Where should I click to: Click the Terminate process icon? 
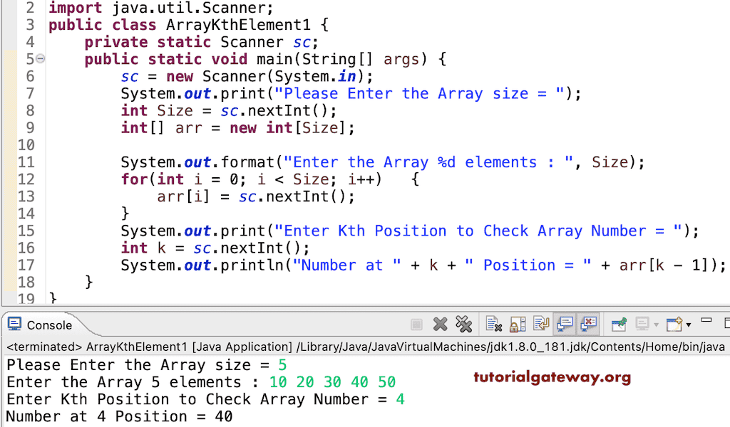click(x=416, y=324)
